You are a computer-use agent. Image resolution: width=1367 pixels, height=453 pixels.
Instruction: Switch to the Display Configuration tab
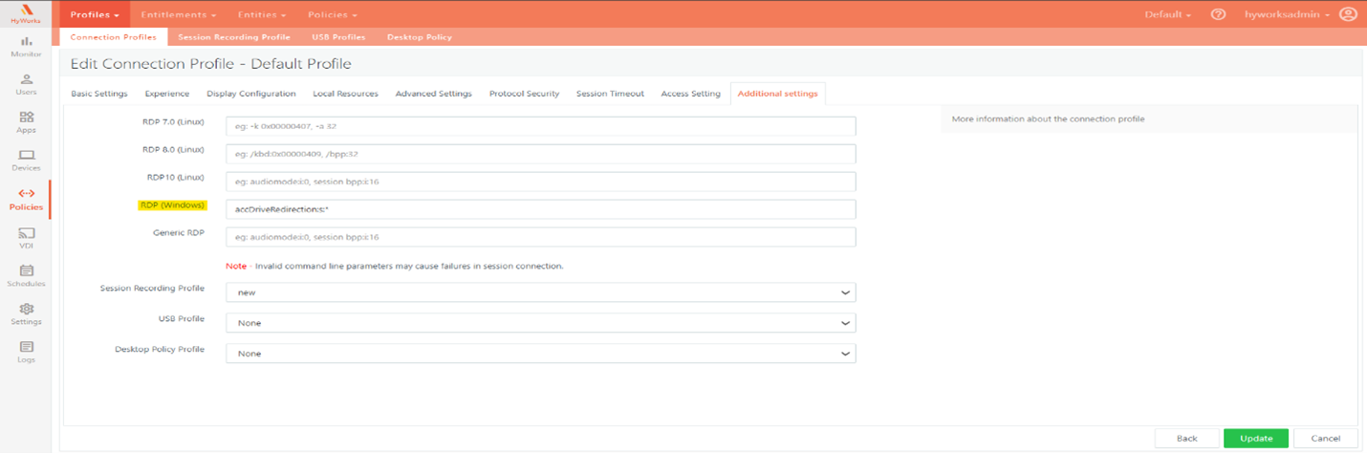[250, 94]
